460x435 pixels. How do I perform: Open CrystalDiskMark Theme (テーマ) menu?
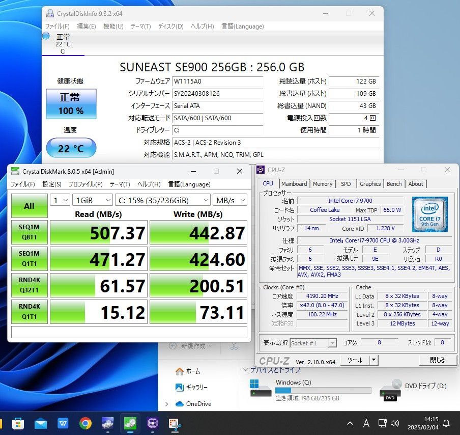click(120, 184)
